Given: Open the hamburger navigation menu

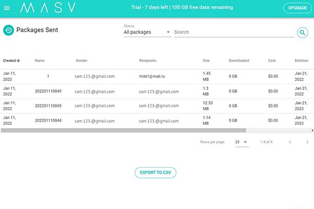Looking at the screenshot, I should [7, 8].
